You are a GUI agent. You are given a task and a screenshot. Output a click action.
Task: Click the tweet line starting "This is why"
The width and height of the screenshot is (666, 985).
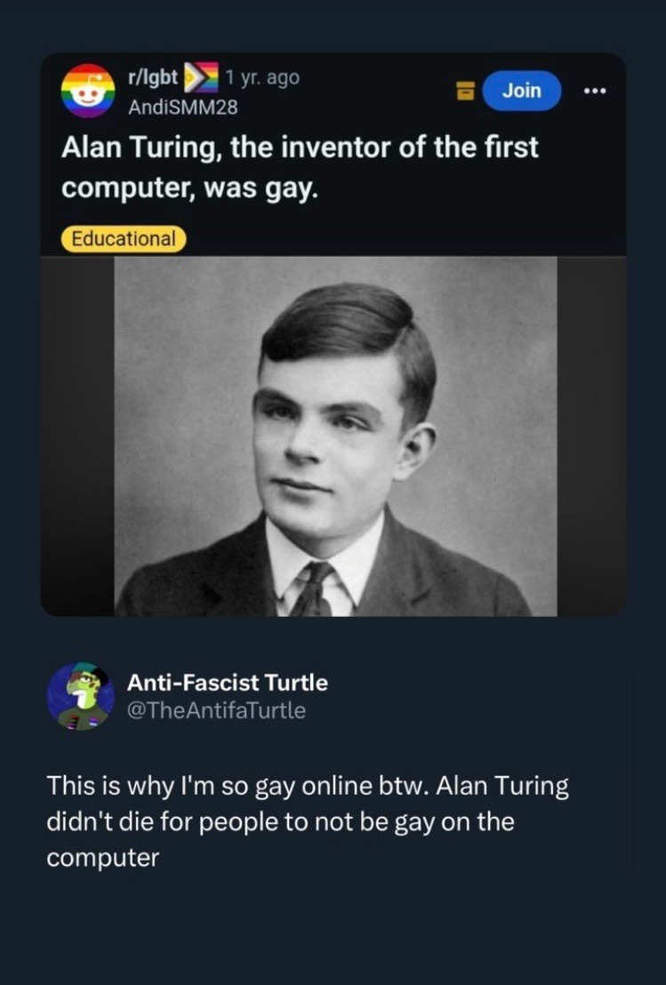pos(308,786)
